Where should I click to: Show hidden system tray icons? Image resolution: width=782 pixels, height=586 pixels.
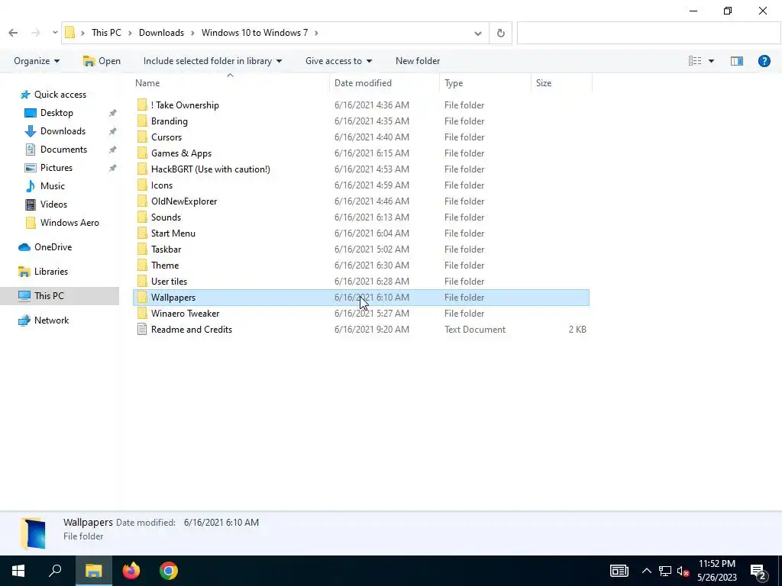tap(646, 571)
